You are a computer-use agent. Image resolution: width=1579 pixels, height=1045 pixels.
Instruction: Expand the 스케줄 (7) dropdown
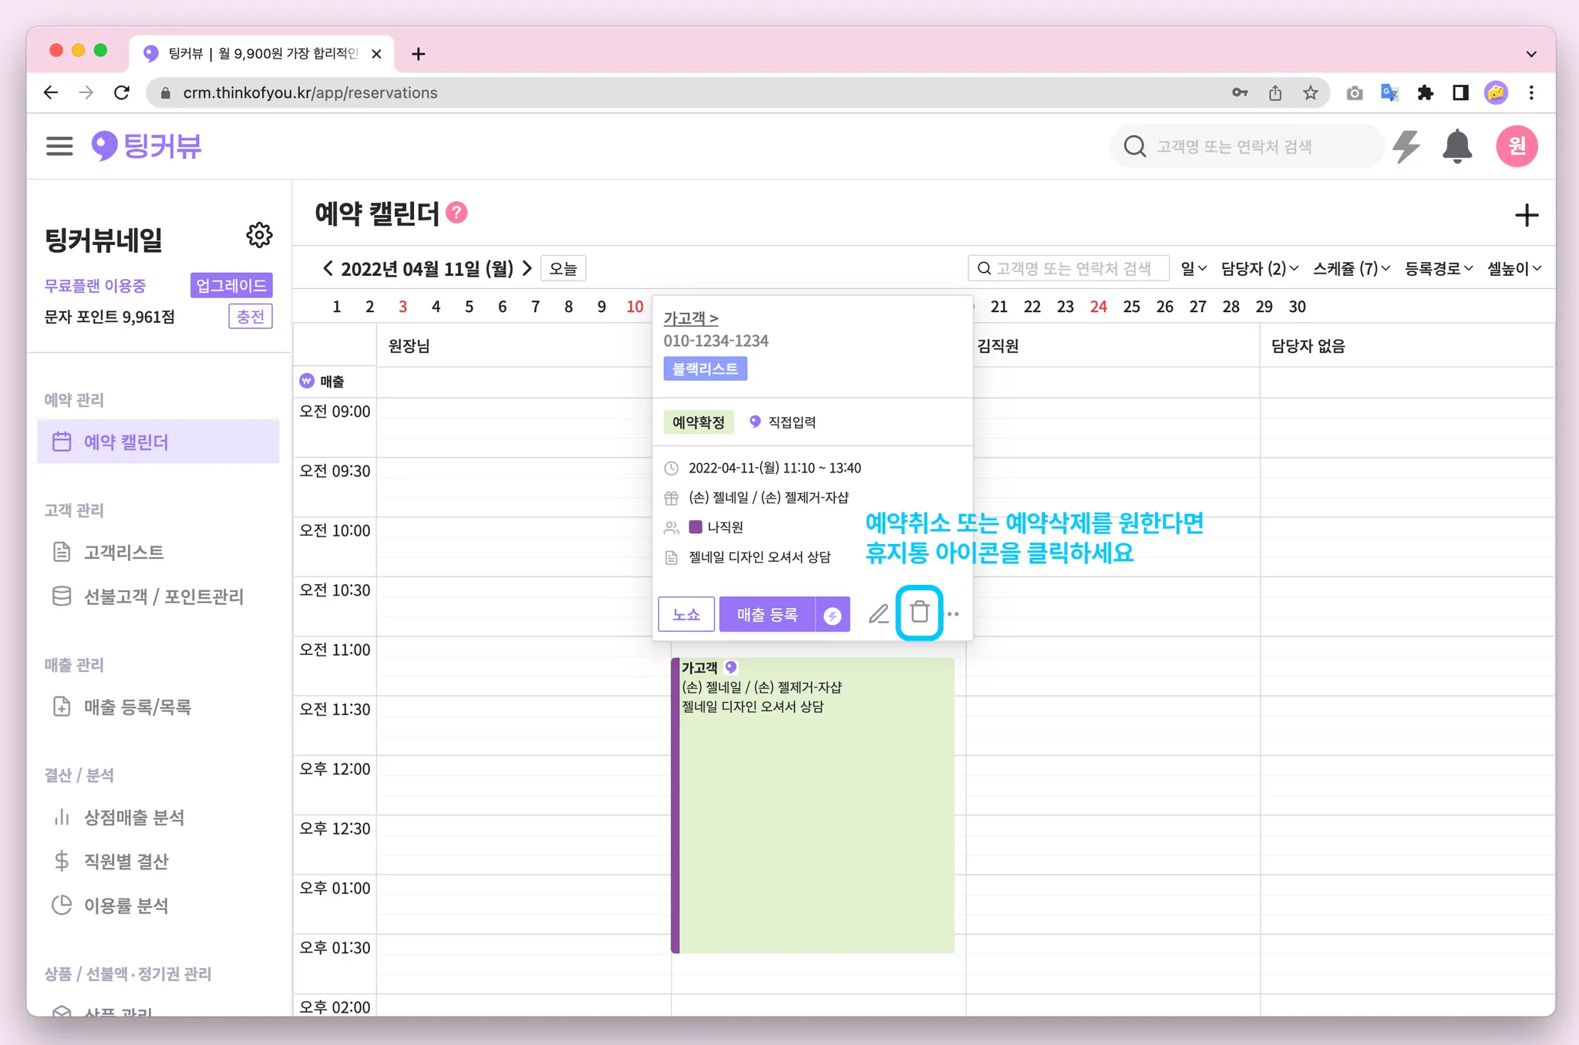[1351, 269]
